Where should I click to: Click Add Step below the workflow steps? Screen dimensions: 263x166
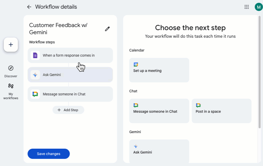point(68,110)
